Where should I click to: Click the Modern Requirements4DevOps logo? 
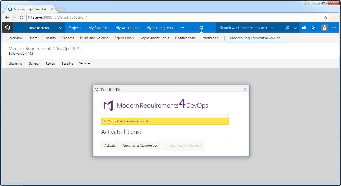coord(156,105)
